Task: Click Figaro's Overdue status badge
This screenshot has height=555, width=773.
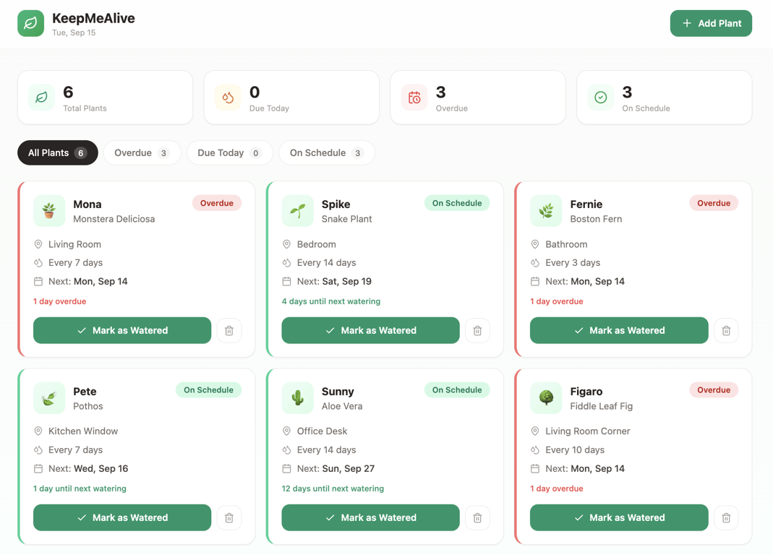Action: pyautogui.click(x=714, y=390)
